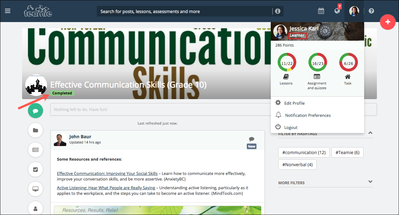The image size is (399, 215).
Task: Select the posts chat bubble sidebar icon
Action: pyautogui.click(x=35, y=111)
